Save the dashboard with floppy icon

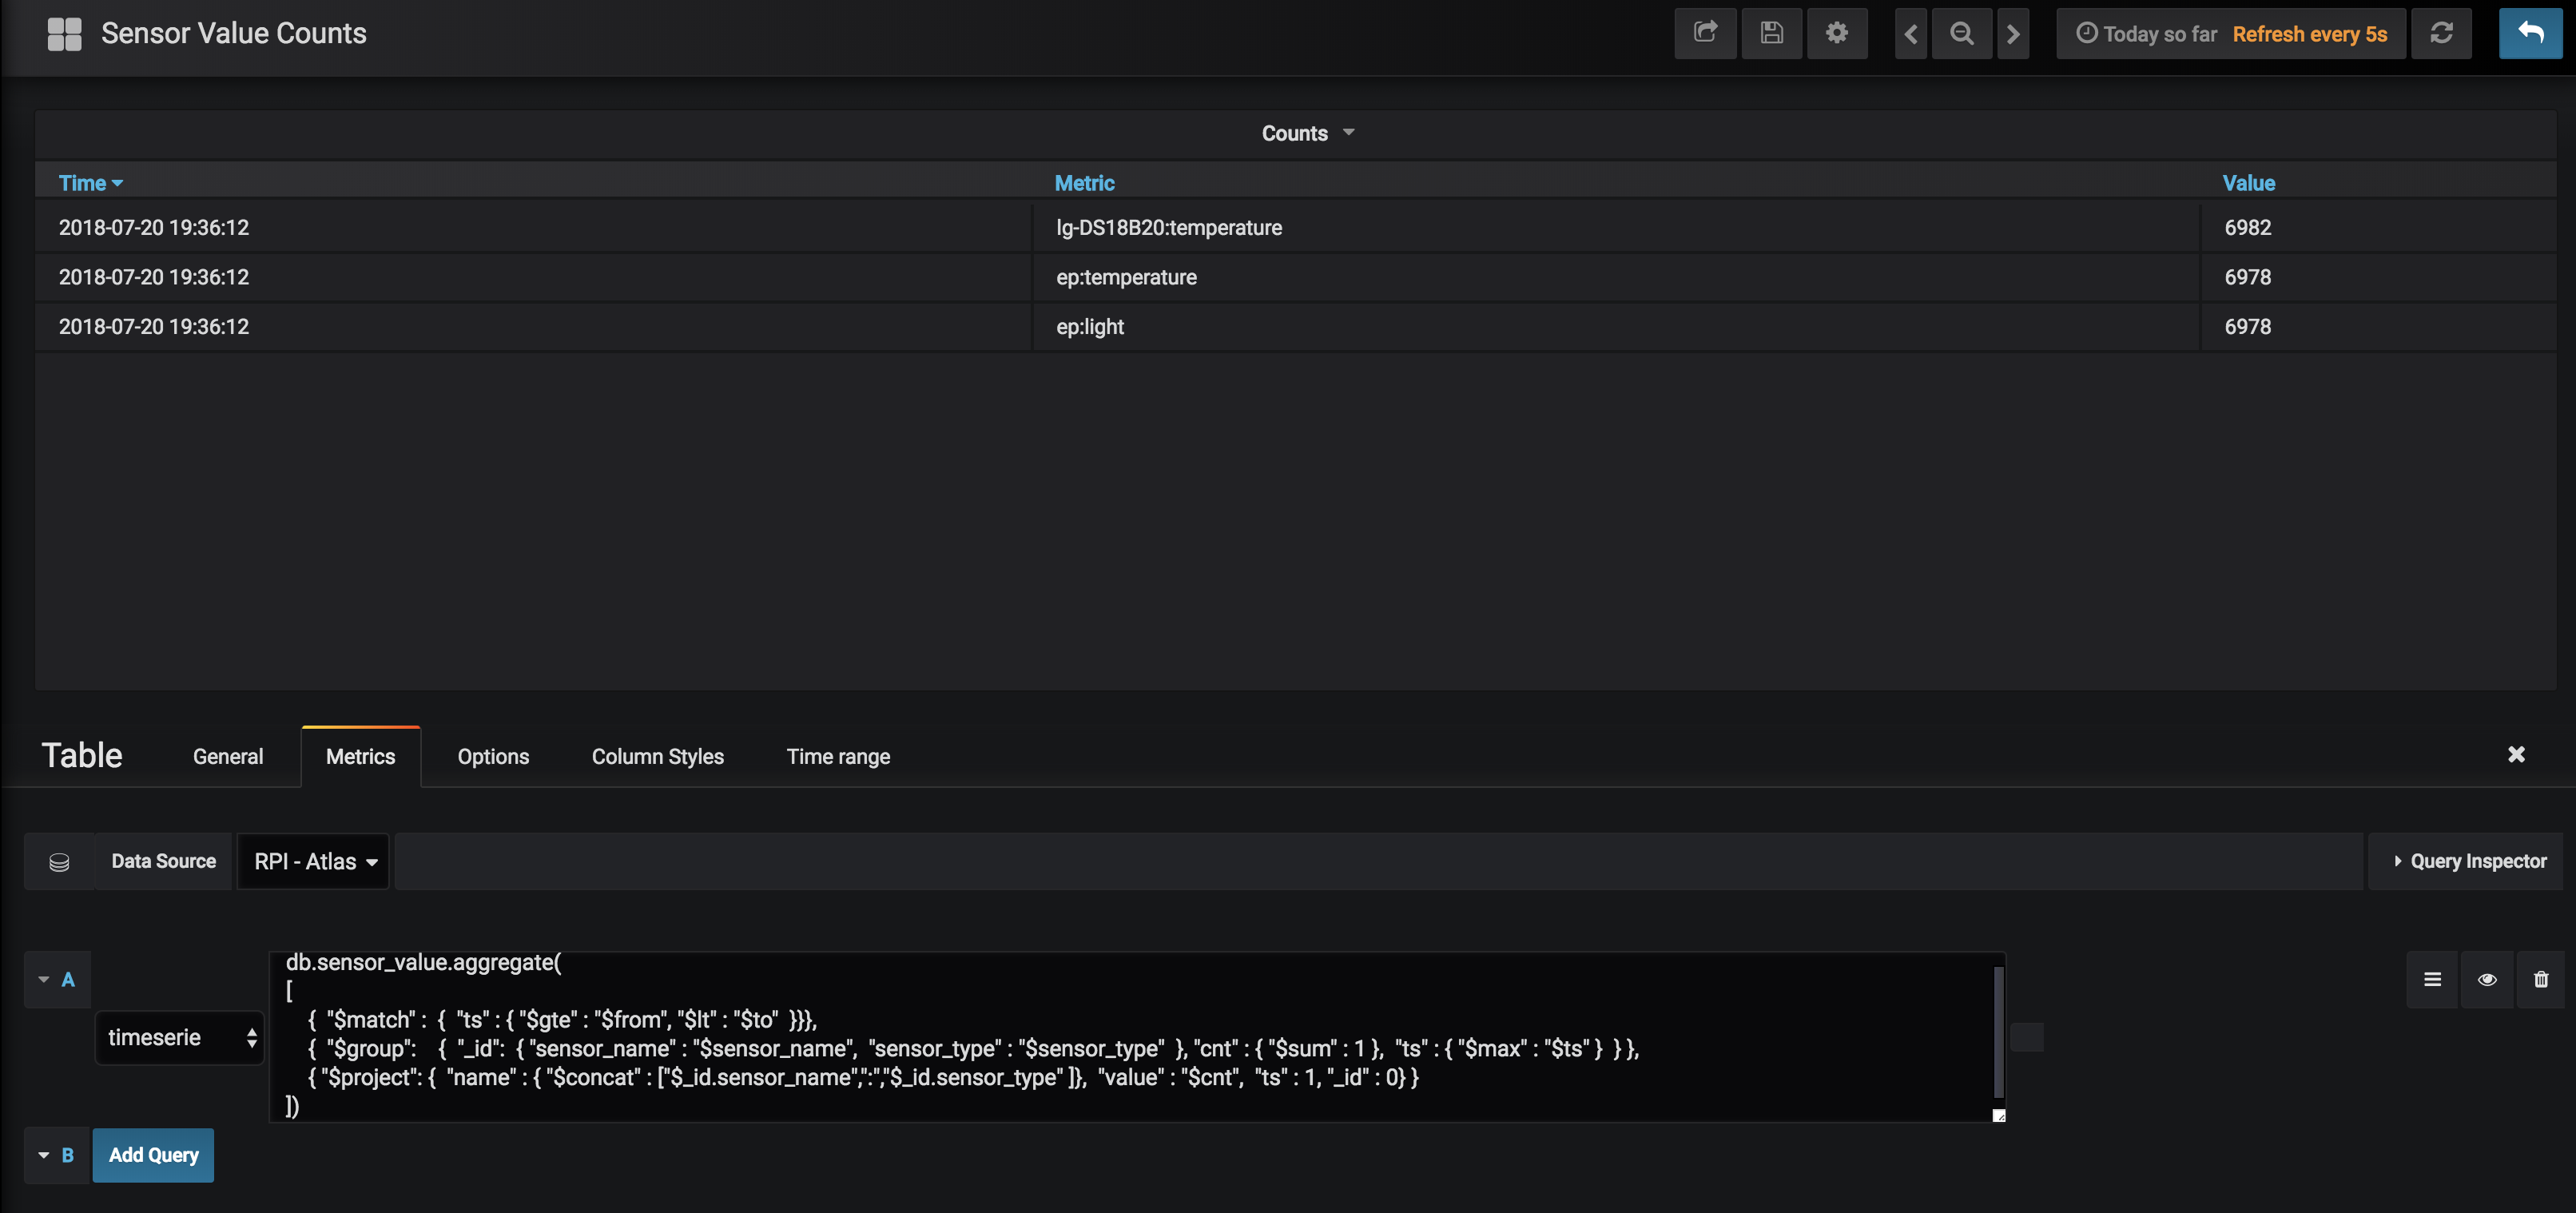1771,33
